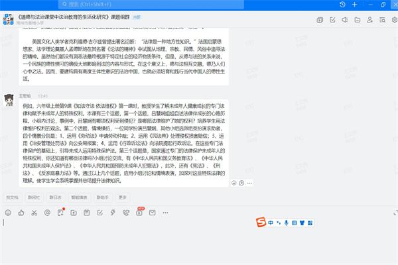The width and height of the screenshot is (398, 265).
Task: Expand the message input box to full size
Action: click(x=395, y=213)
